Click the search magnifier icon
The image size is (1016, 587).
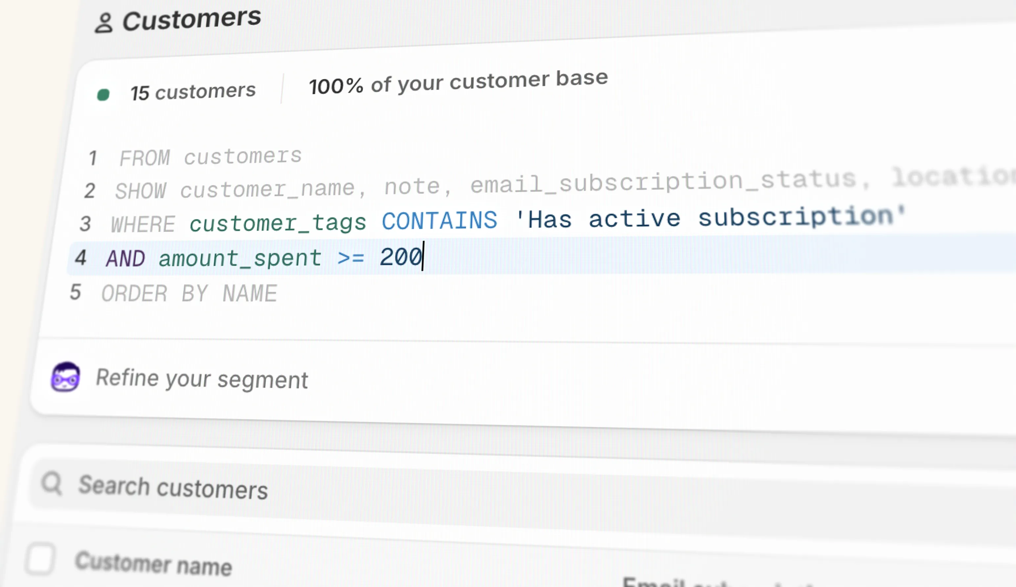coord(52,483)
